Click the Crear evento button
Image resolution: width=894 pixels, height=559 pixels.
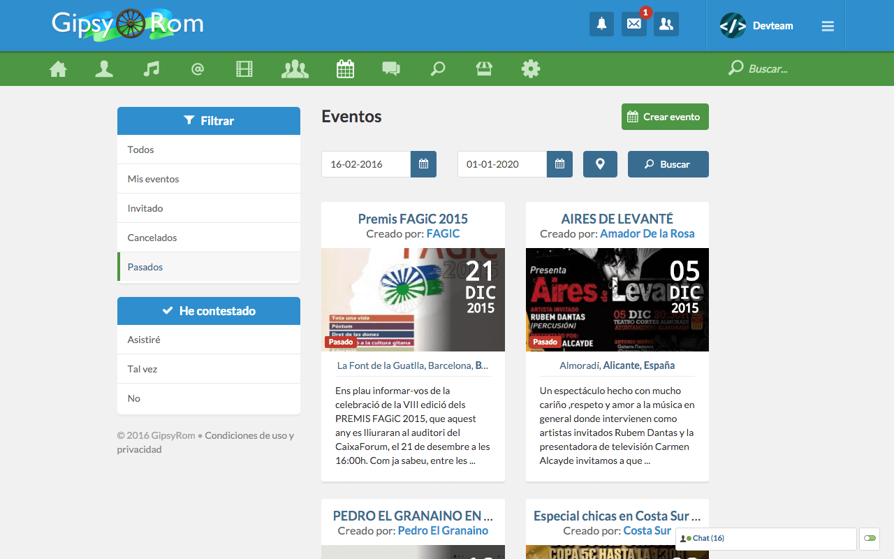pyautogui.click(x=665, y=117)
